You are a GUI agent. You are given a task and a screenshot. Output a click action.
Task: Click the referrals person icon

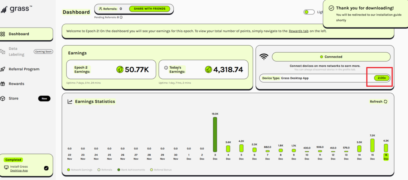click(101, 9)
